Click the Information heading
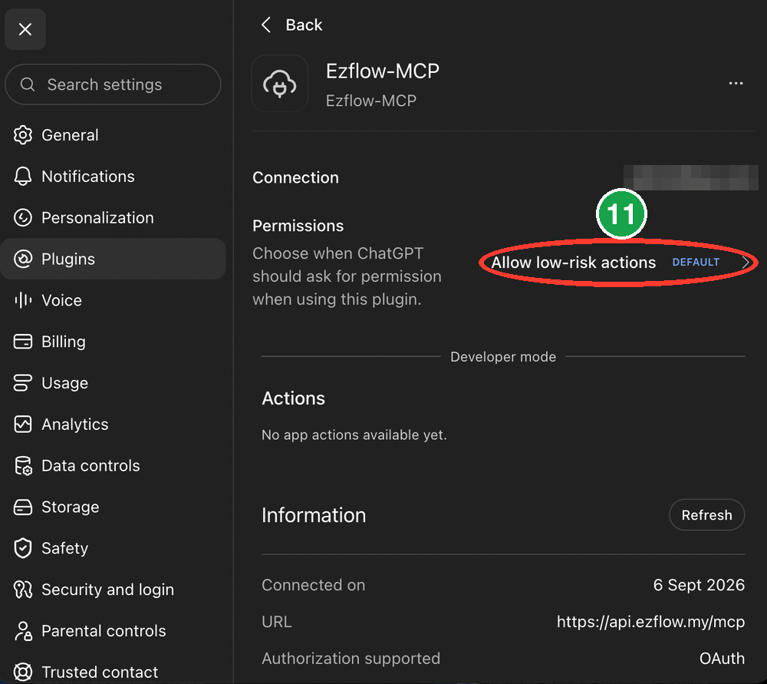The width and height of the screenshot is (767, 684). (314, 515)
